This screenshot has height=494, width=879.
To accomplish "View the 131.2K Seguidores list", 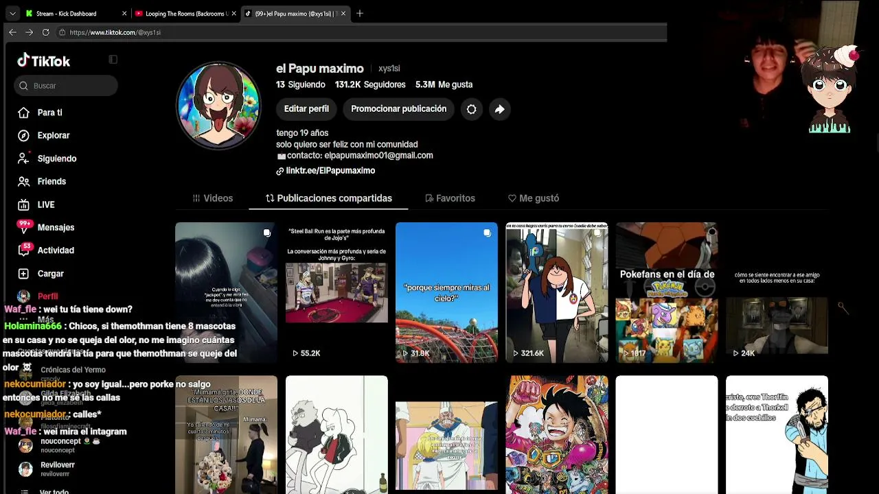I will pos(370,84).
